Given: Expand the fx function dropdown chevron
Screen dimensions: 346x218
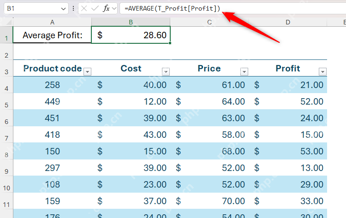Looking at the screenshot, I should 114,9.
